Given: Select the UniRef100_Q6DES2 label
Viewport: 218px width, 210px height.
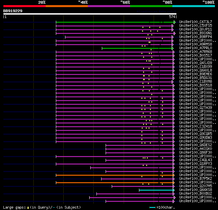Looking at the screenshot, I should [196, 145].
